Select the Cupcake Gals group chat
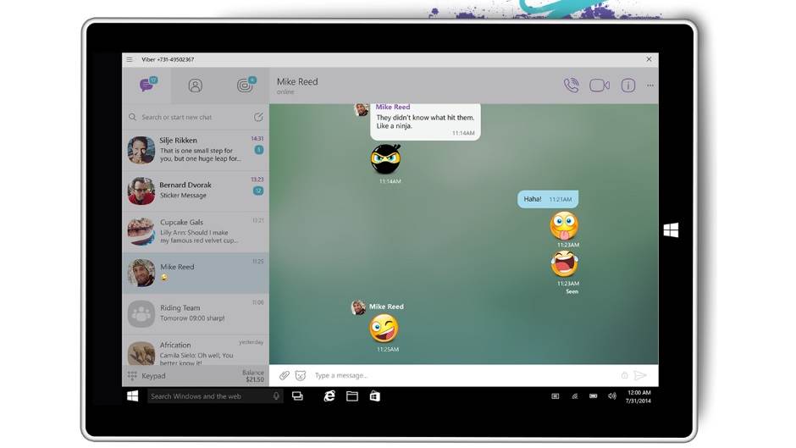Viewport: 796px width, 448px height. point(196,231)
